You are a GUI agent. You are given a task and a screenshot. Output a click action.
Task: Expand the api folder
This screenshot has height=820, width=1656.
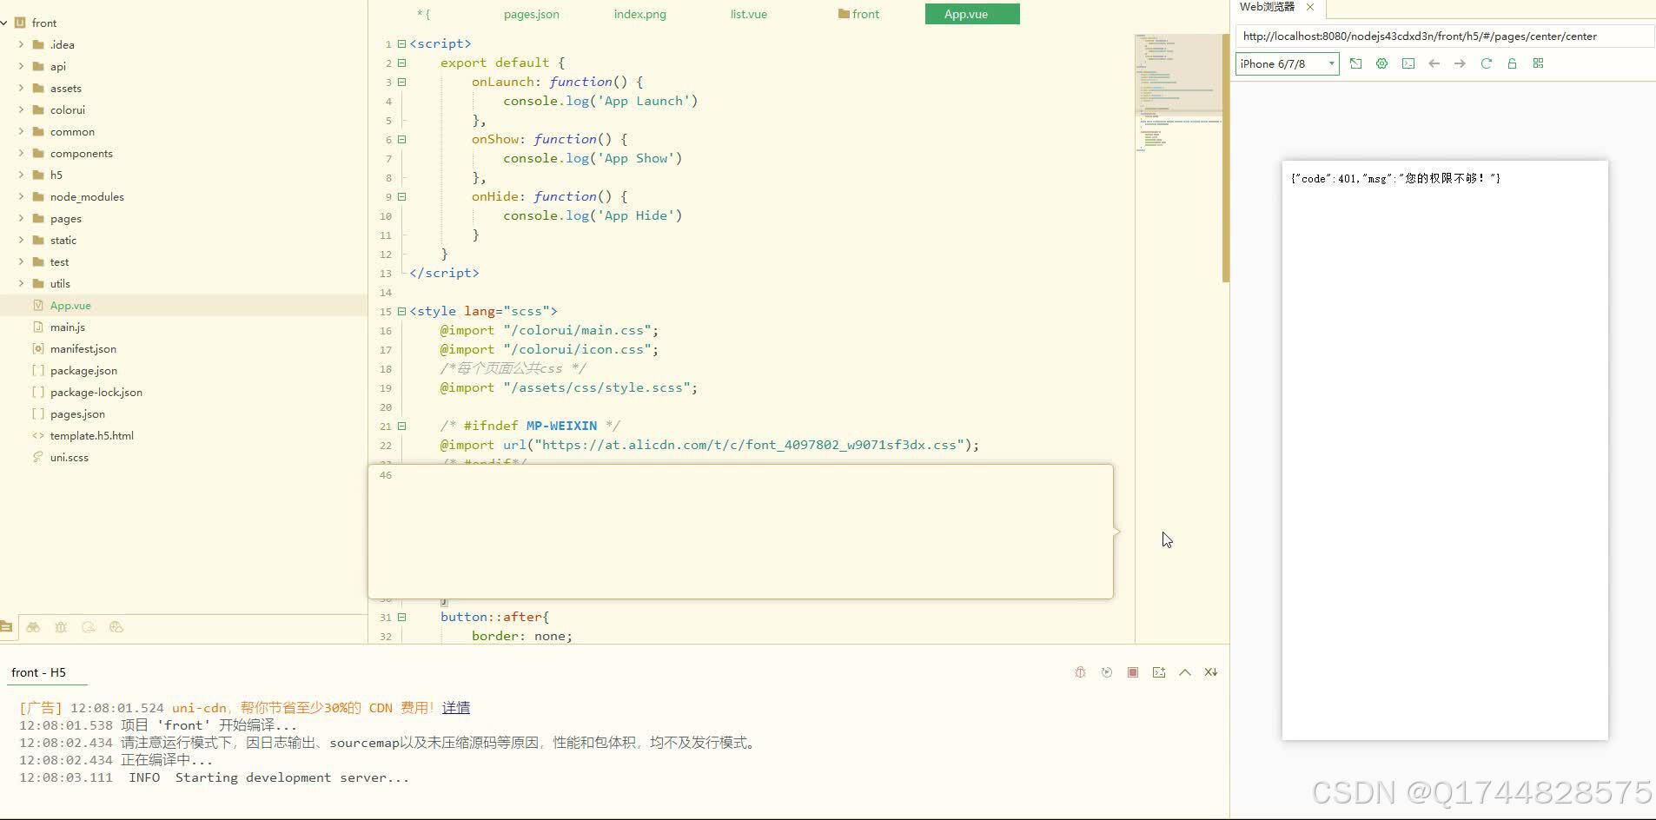(21, 66)
